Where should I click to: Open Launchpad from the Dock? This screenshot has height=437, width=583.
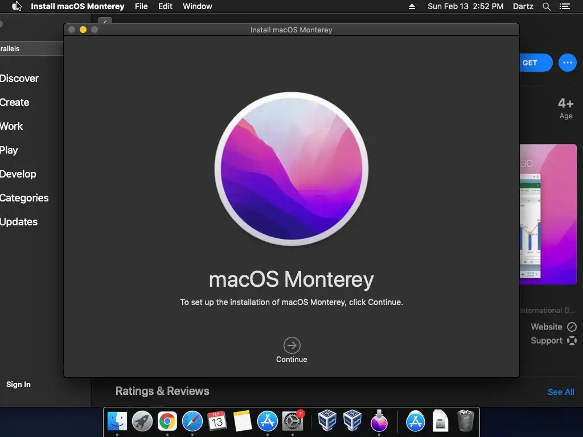(x=142, y=421)
